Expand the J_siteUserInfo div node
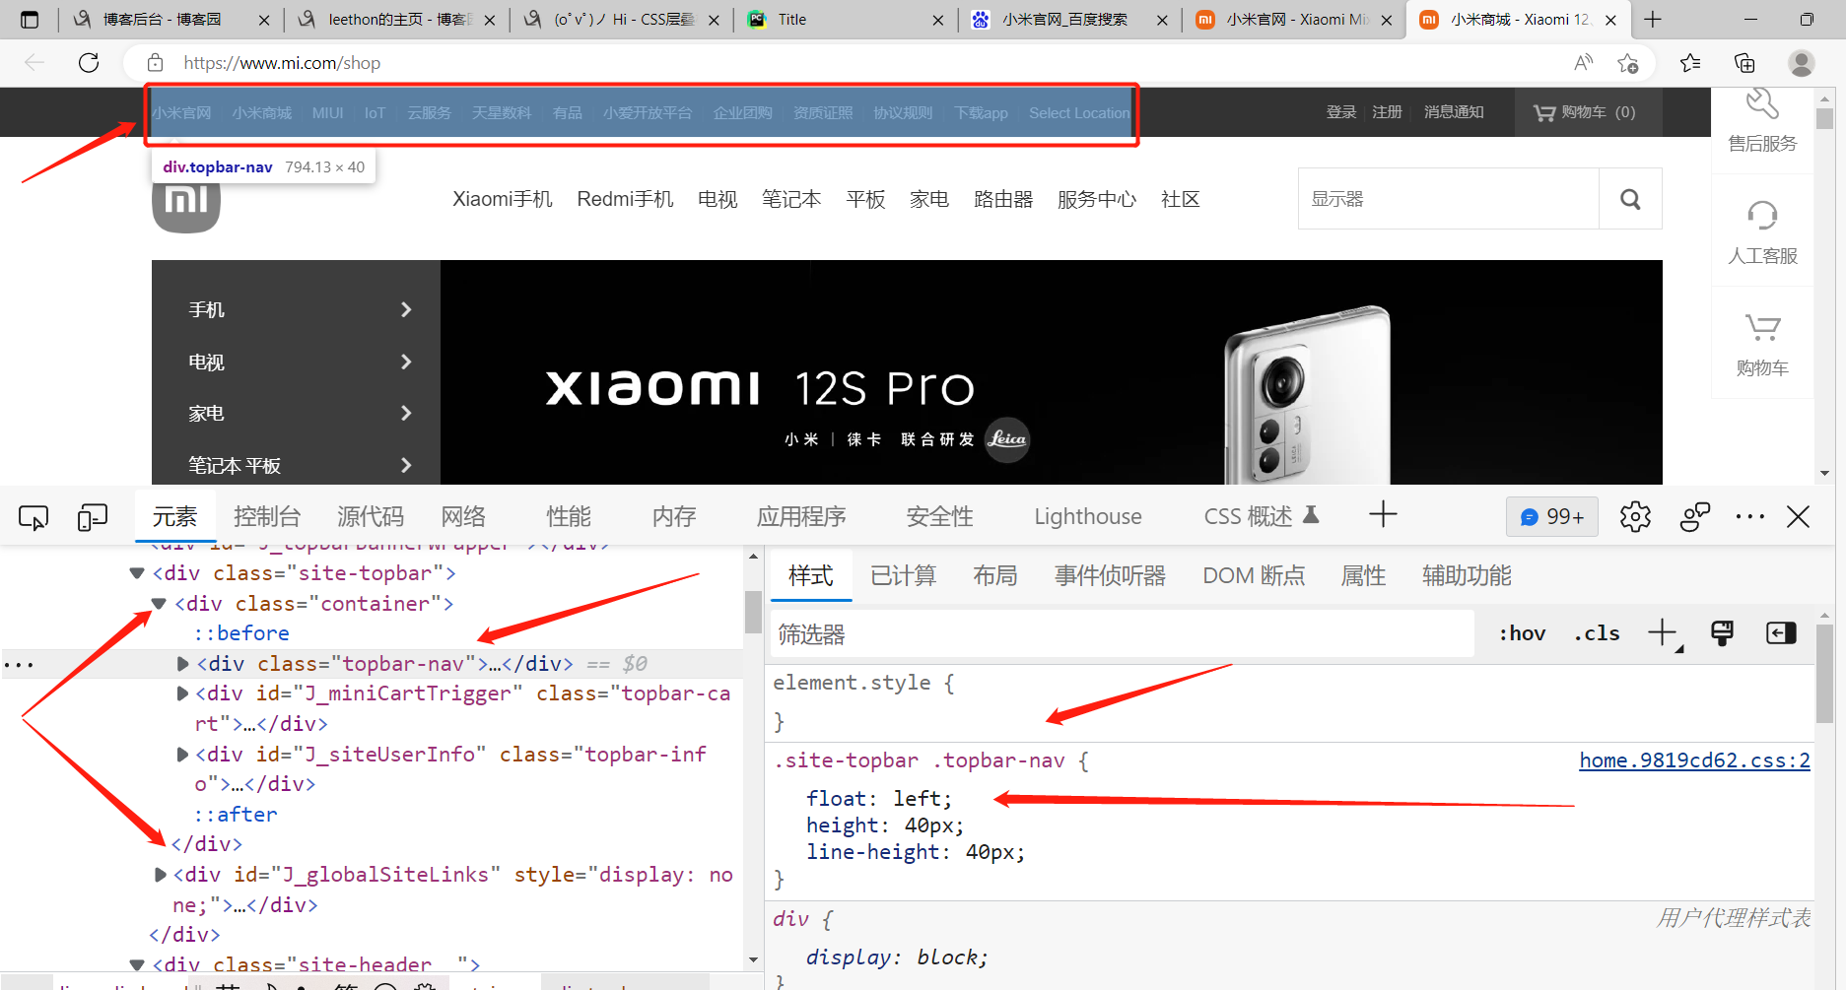 (182, 755)
